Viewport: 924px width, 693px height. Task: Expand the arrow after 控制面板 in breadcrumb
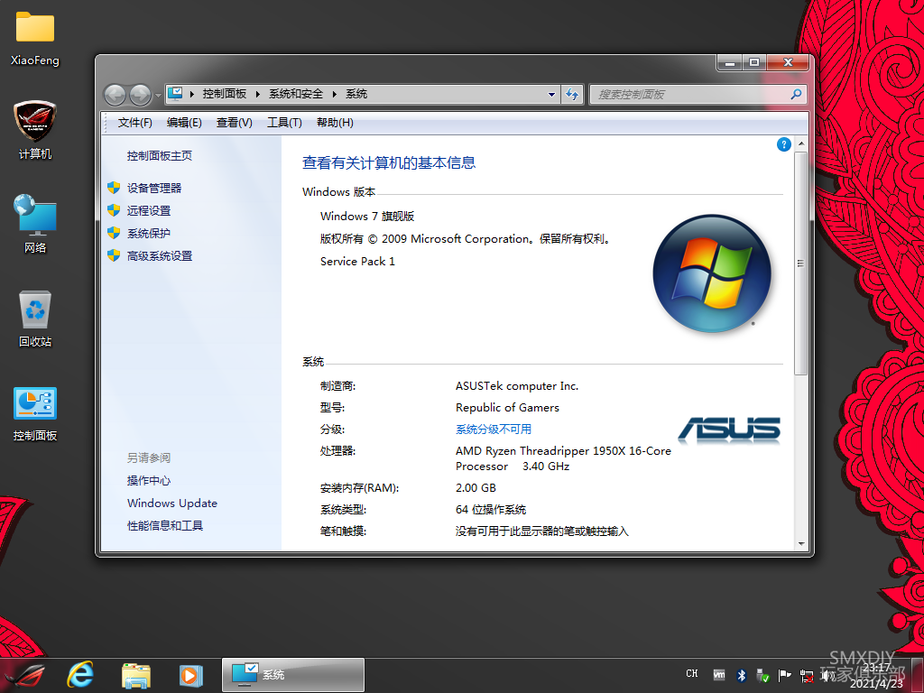coord(257,94)
